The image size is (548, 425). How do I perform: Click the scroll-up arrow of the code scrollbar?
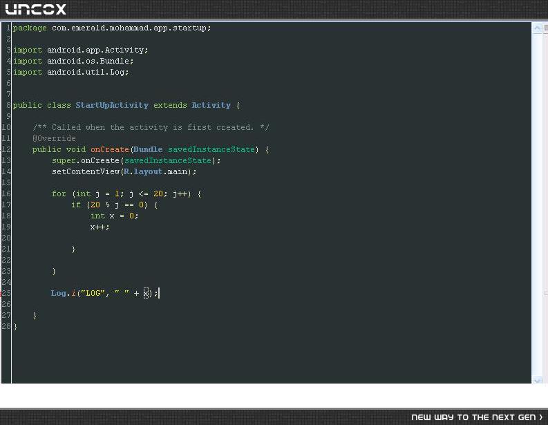point(537,28)
